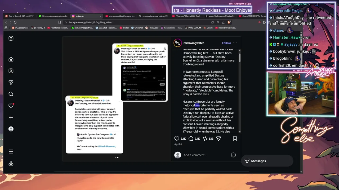View 6.1K likes count

point(183,139)
